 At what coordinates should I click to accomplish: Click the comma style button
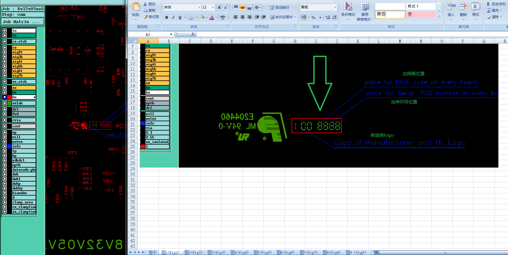[320, 17]
